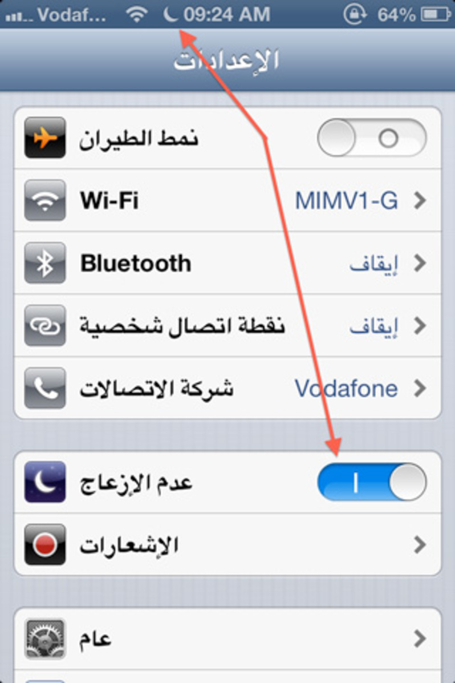Screen dimensions: 455x683
Task: Open the Notifications row chevron
Action: click(420, 544)
